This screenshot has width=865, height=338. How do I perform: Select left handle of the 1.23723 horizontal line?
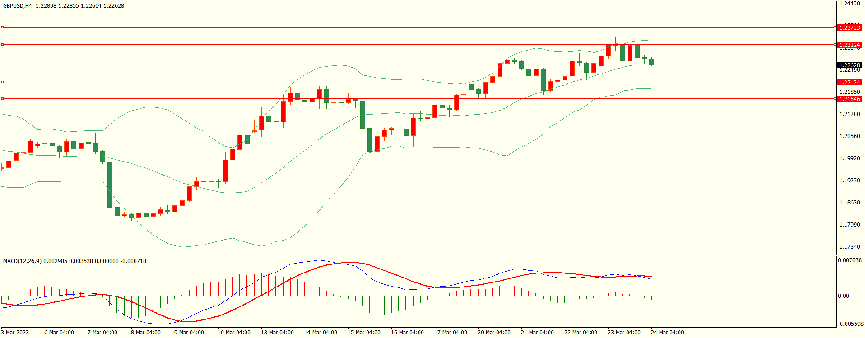(2, 28)
